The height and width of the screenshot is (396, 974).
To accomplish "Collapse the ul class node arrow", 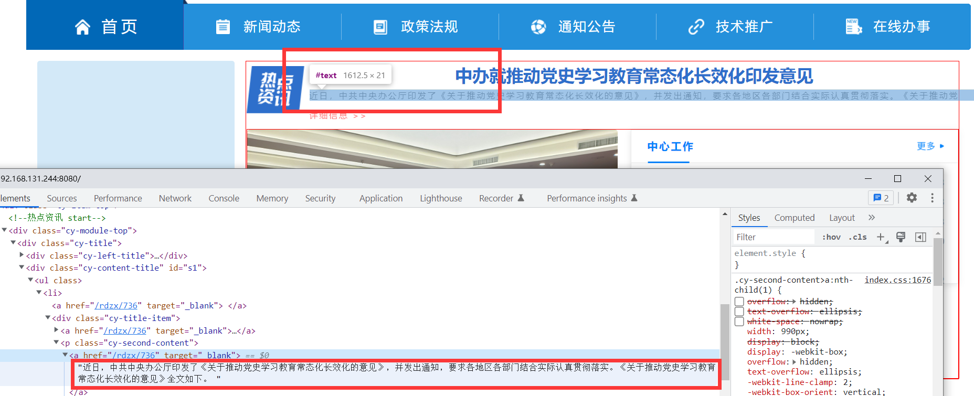I will tap(31, 280).
